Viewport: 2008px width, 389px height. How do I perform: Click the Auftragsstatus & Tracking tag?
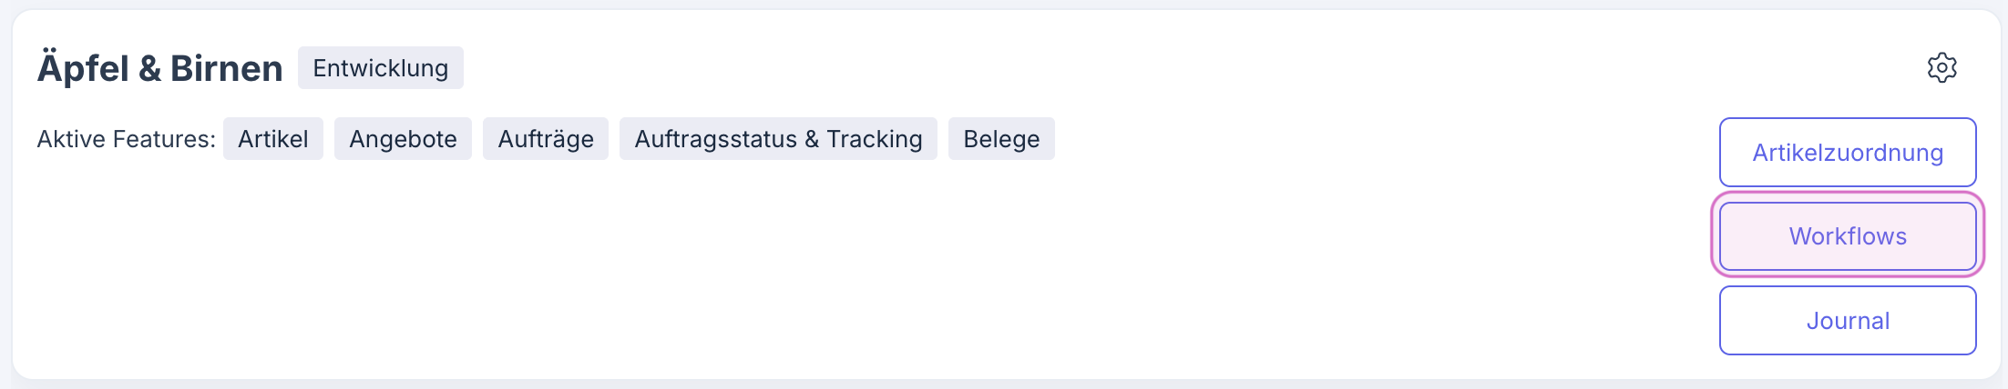tap(778, 139)
